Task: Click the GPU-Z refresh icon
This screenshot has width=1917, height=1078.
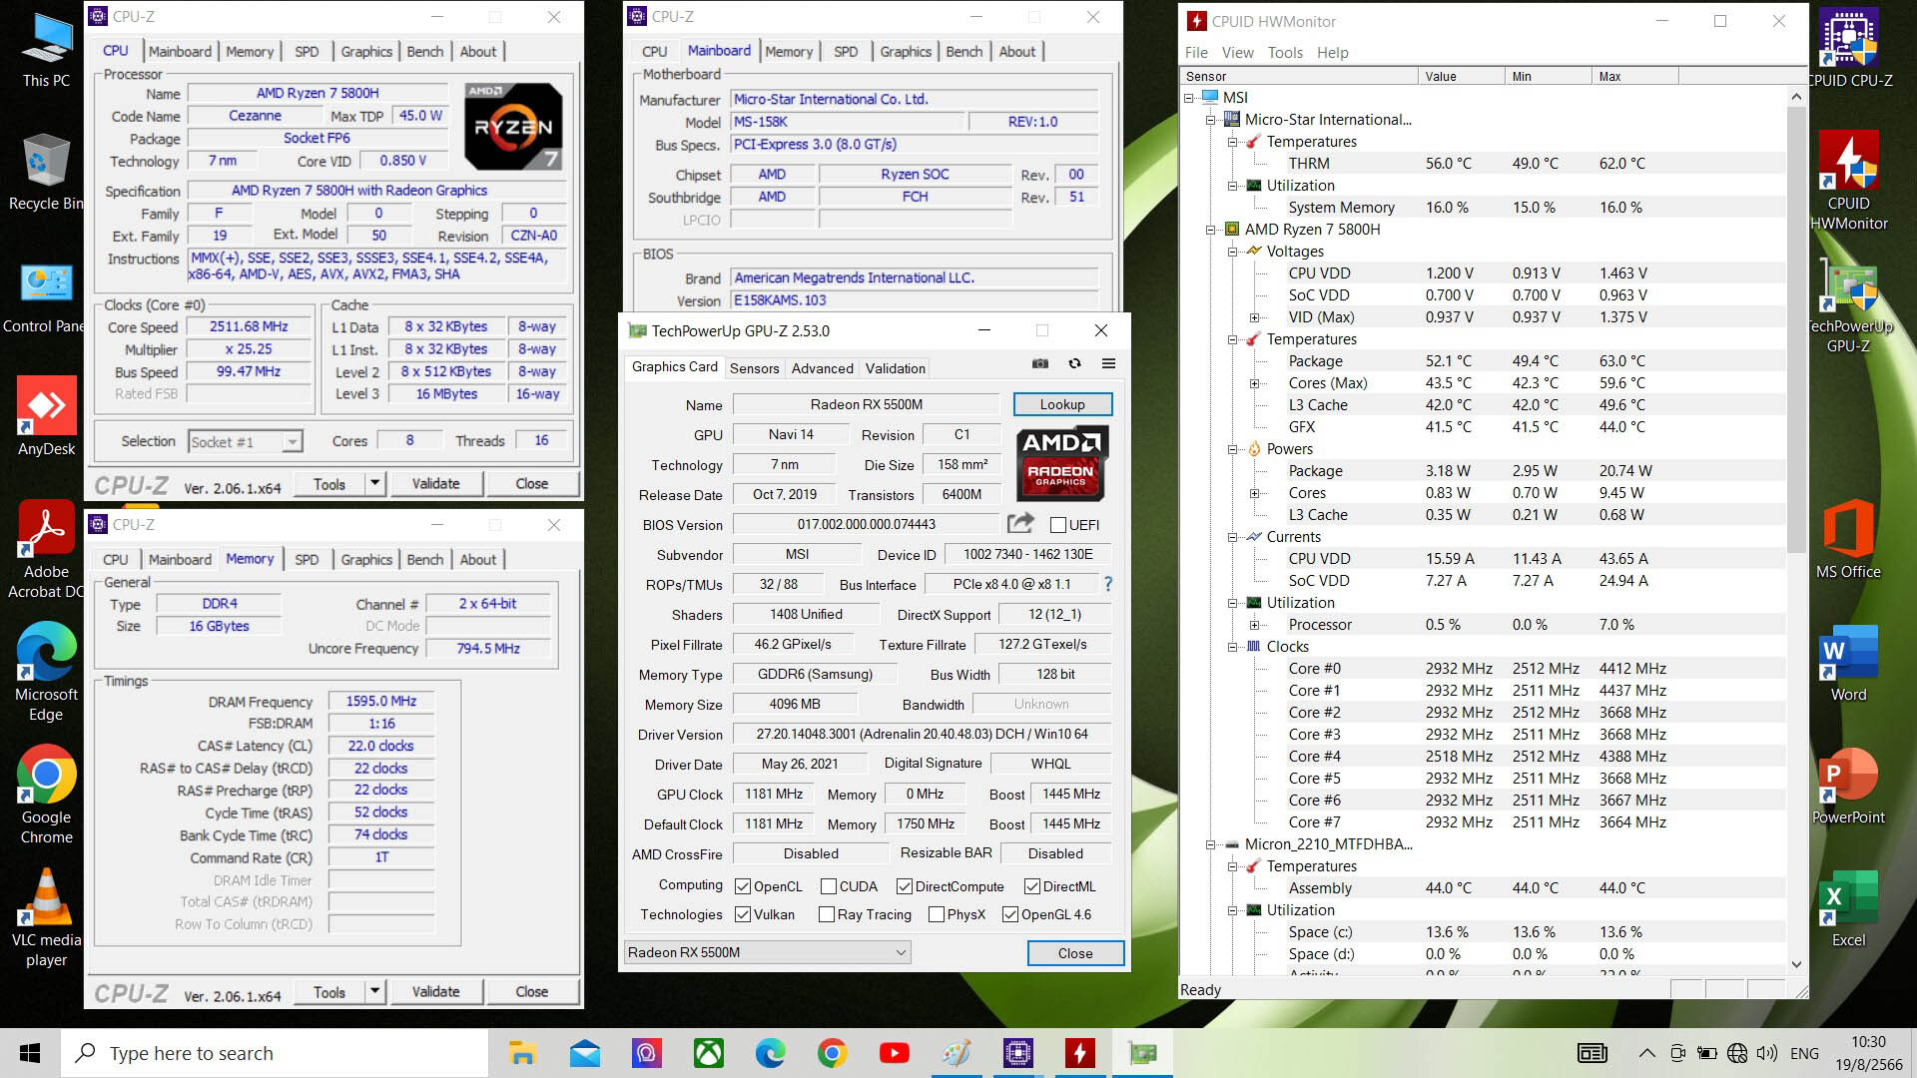Action: (1074, 364)
